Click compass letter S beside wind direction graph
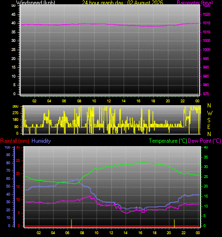 pyautogui.click(x=209, y=120)
